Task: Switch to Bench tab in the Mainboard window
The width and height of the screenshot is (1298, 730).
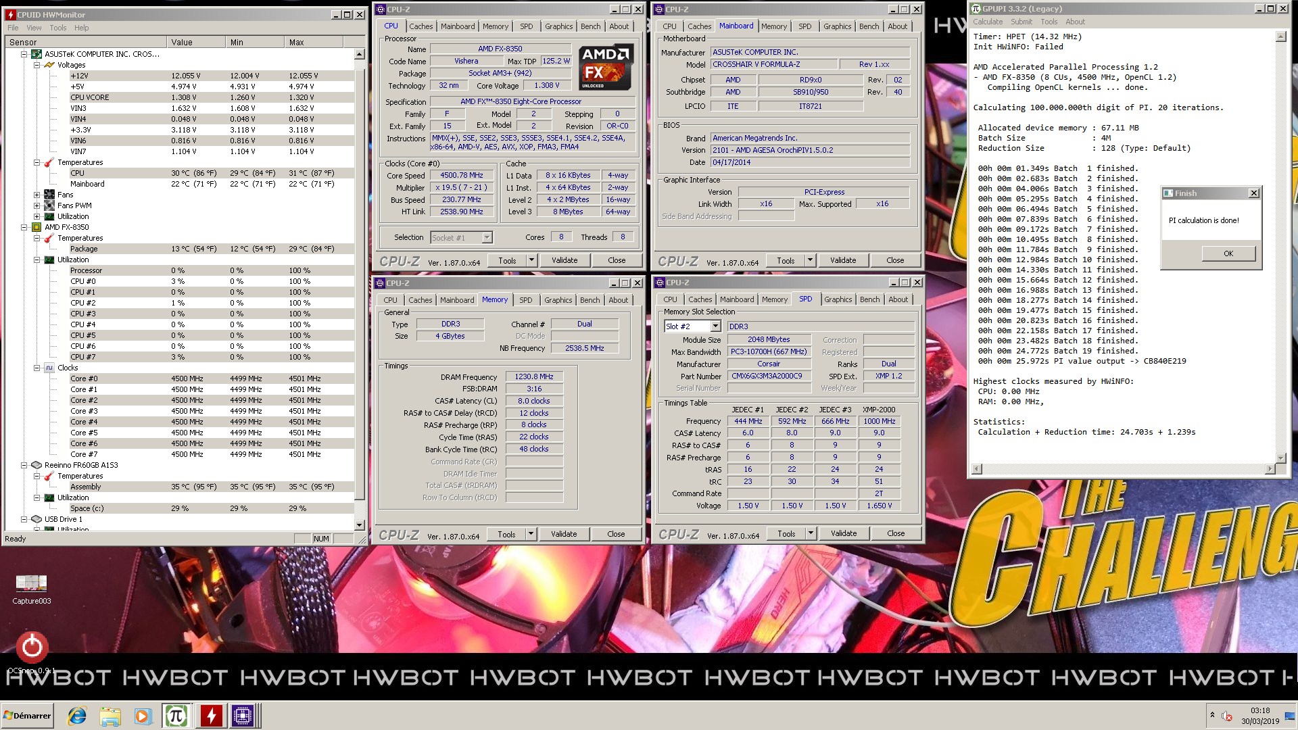Action: (x=869, y=26)
